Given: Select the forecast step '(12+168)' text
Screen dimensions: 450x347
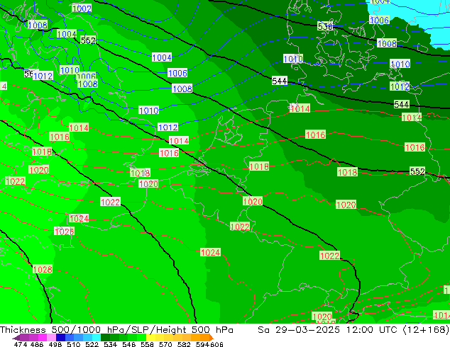Looking at the screenshot, I should pyautogui.click(x=426, y=330).
